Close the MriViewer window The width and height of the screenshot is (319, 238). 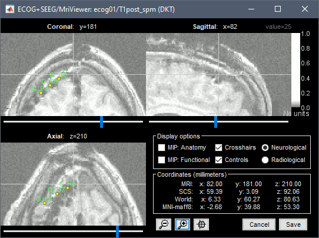click(x=304, y=9)
